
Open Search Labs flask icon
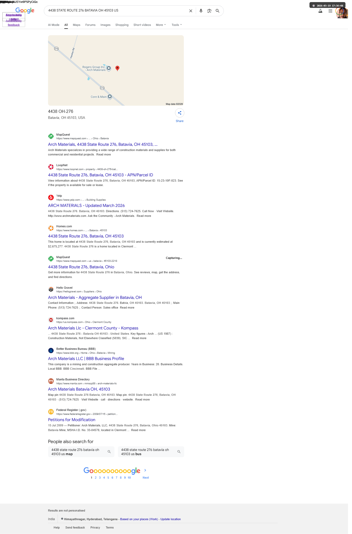coord(320,11)
